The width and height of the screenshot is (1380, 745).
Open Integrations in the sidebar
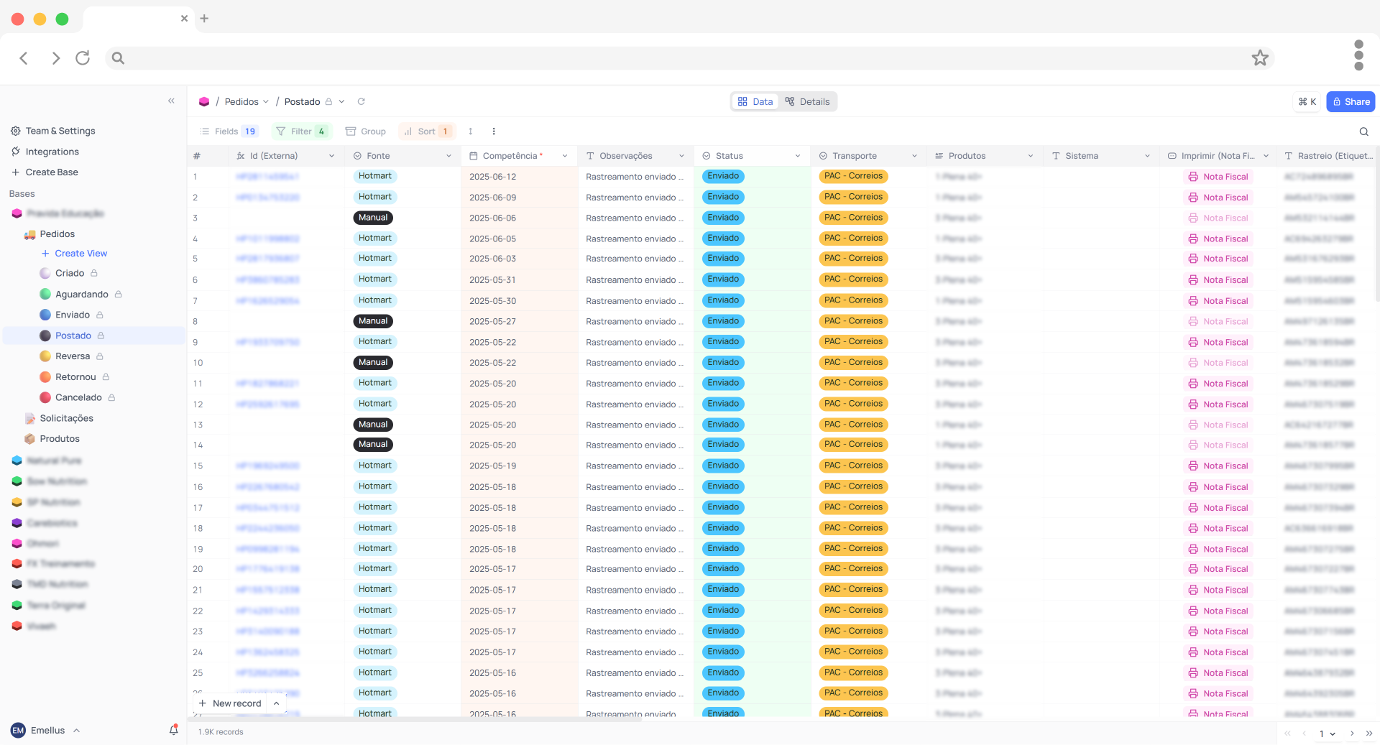(45, 152)
